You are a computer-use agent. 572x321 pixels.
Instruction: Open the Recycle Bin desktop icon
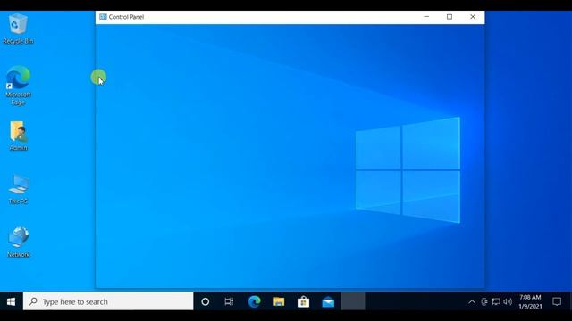[x=18, y=29]
